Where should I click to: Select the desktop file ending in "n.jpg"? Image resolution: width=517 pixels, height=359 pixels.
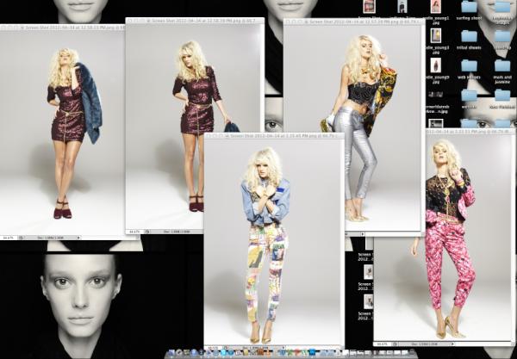point(436,95)
